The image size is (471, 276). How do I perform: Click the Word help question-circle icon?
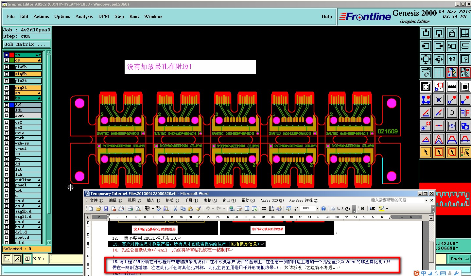click(323, 208)
